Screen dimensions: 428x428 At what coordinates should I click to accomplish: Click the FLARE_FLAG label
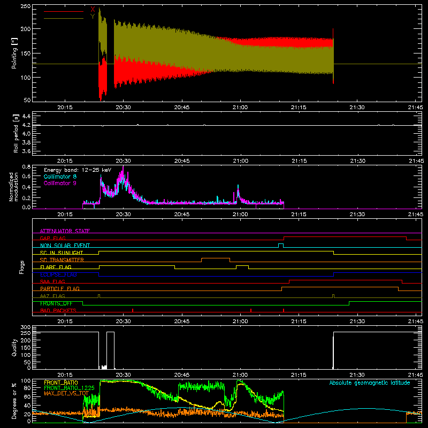[x=56, y=267]
